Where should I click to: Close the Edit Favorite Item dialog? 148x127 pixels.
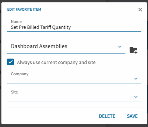click(x=140, y=10)
